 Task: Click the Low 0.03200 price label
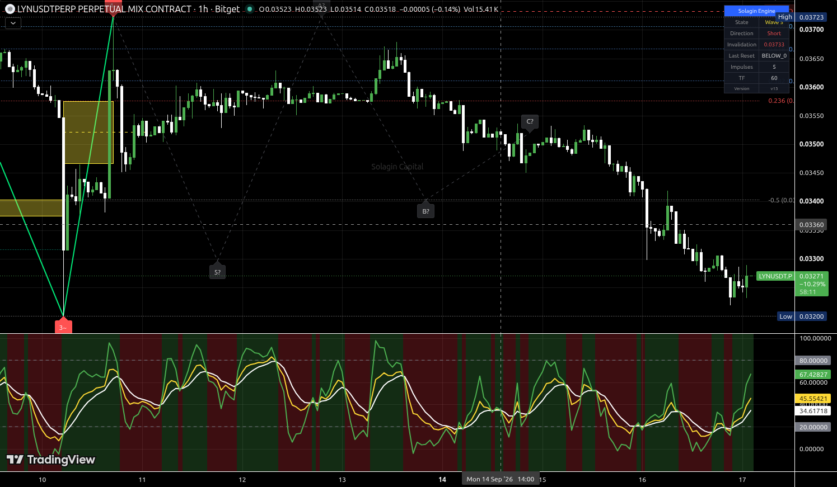(802, 316)
